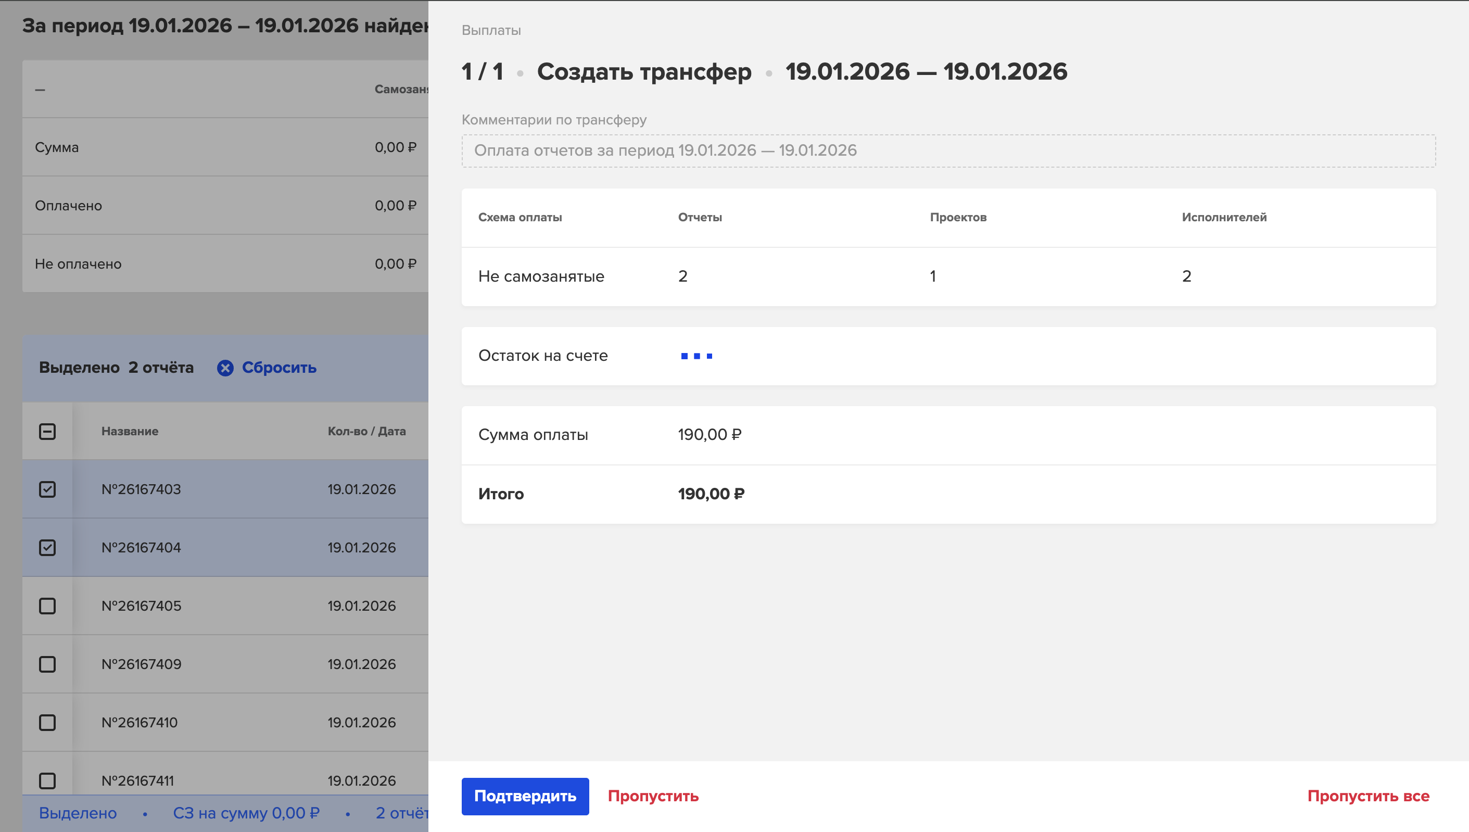
Task: Click date 19.01.2026 in row №26167403
Action: [362, 490]
